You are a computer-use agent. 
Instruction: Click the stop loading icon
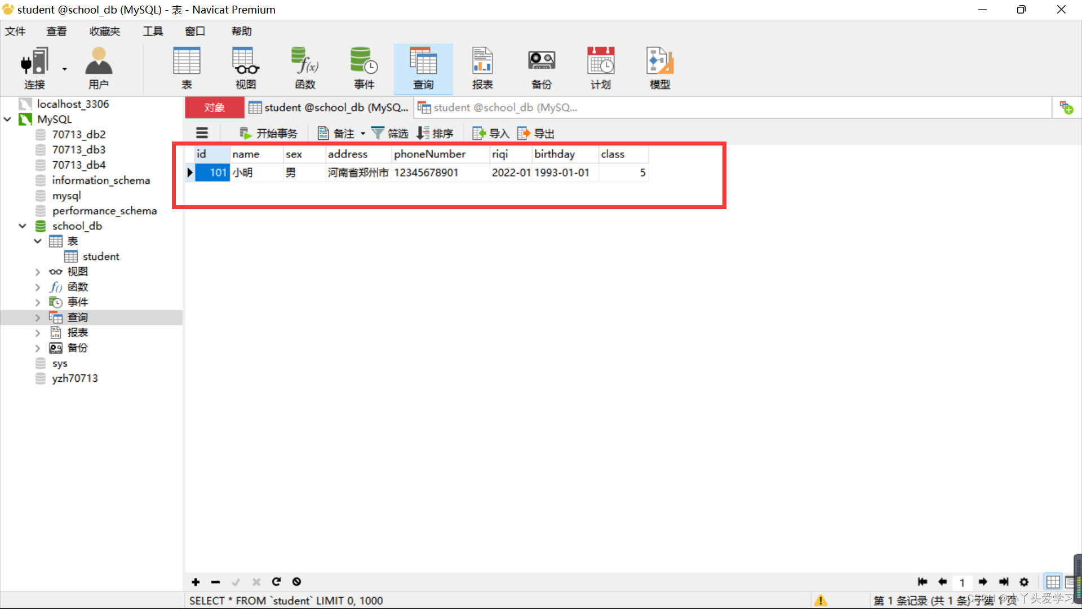[296, 582]
